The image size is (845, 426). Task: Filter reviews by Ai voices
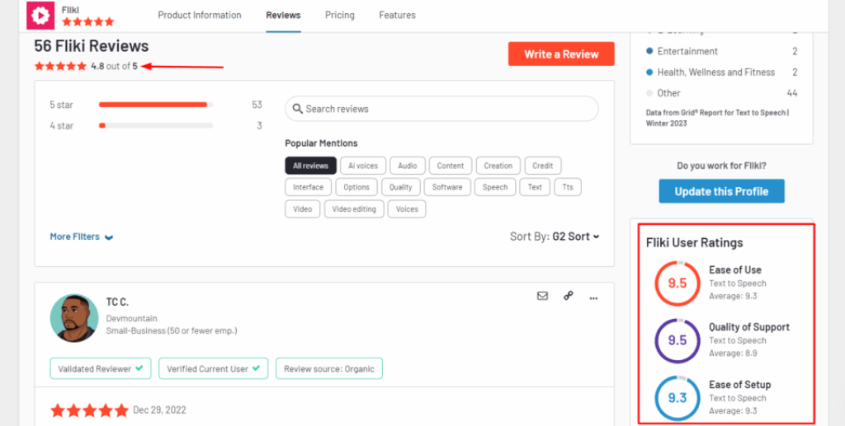pyautogui.click(x=363, y=166)
